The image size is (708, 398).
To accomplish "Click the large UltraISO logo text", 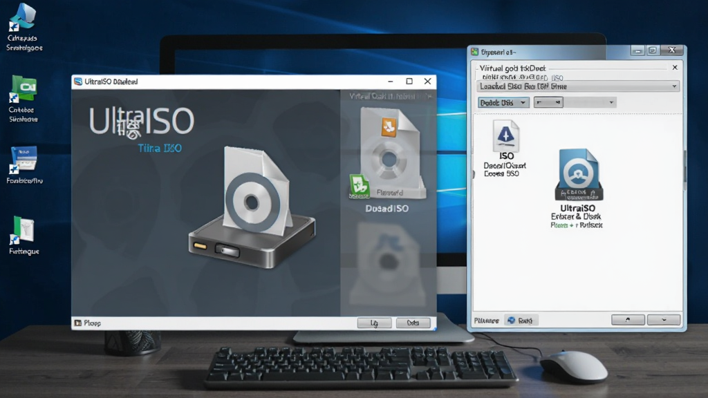I will (141, 121).
